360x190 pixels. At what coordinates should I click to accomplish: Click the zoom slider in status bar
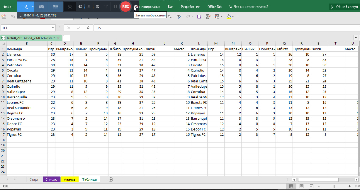(334, 186)
